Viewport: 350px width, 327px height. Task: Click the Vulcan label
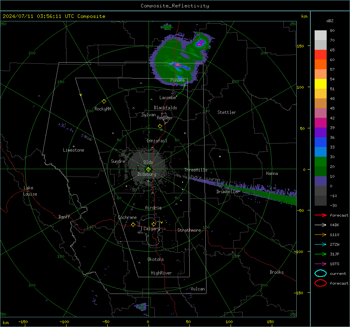pyautogui.click(x=198, y=289)
